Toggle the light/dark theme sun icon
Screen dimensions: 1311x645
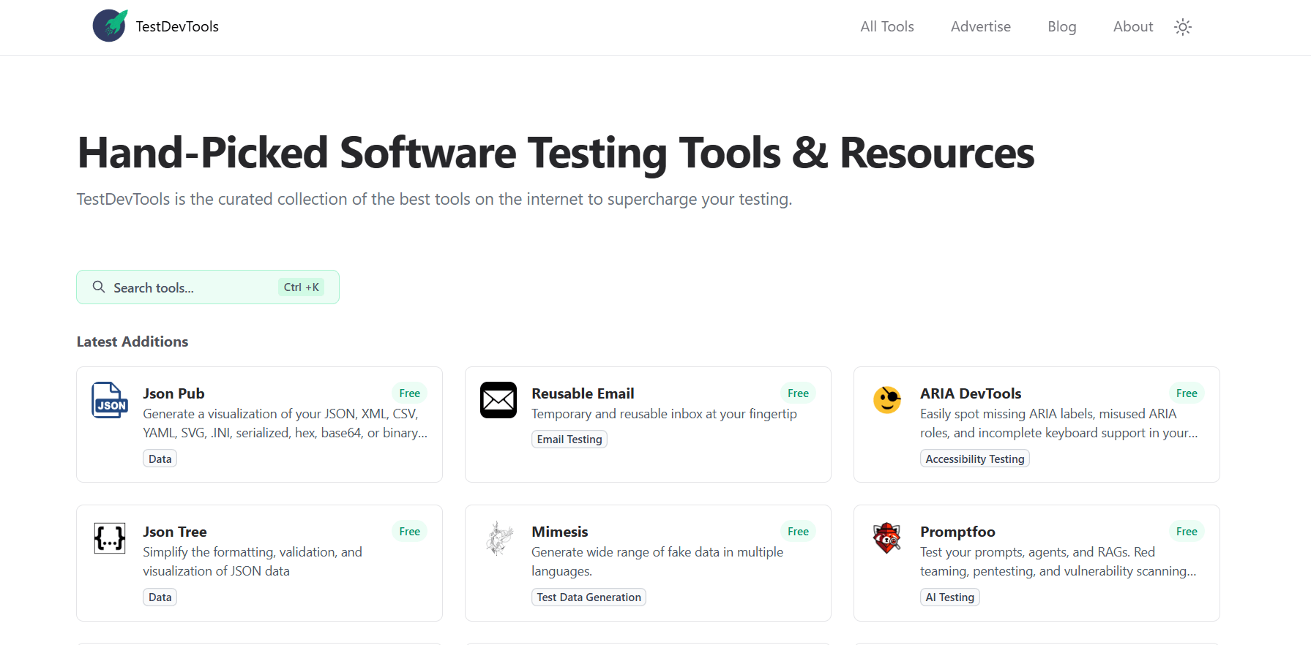pos(1183,27)
